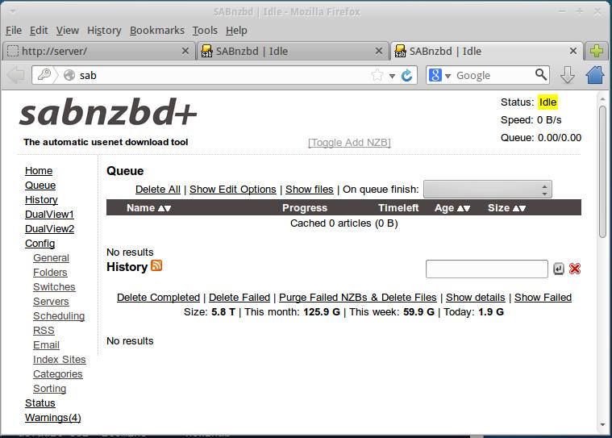This screenshot has height=438, width=612.
Task: Open Email config settings
Action: tap(46, 345)
